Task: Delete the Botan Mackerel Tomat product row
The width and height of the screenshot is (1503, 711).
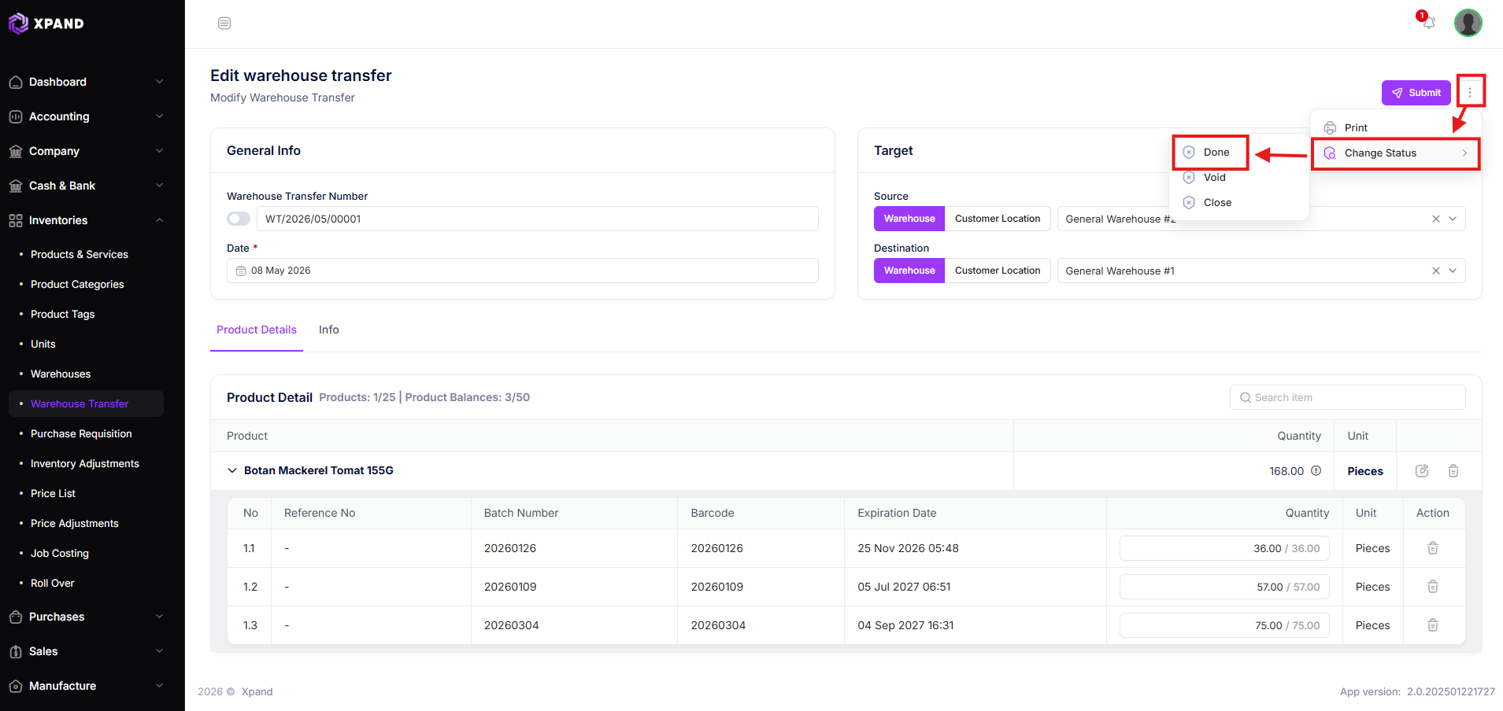Action: [x=1453, y=471]
